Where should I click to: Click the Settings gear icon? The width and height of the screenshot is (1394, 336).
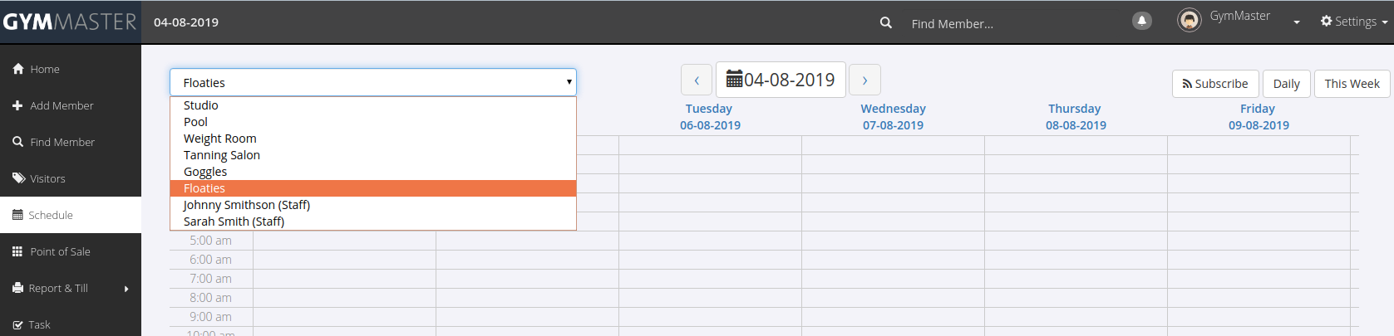tap(1326, 22)
